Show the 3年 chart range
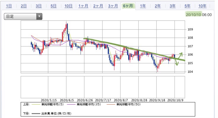Image resolution: width=218 pixels, height=118 pixels. click(x=173, y=6)
